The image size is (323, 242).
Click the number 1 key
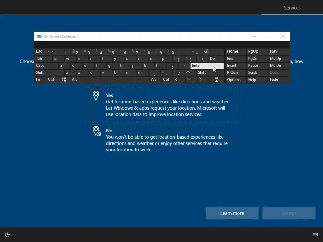click(64, 52)
